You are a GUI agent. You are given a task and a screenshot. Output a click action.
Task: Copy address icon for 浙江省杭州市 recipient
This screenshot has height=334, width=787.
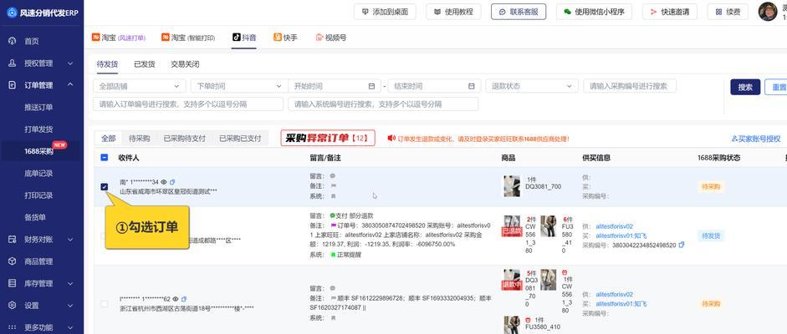click(184, 299)
